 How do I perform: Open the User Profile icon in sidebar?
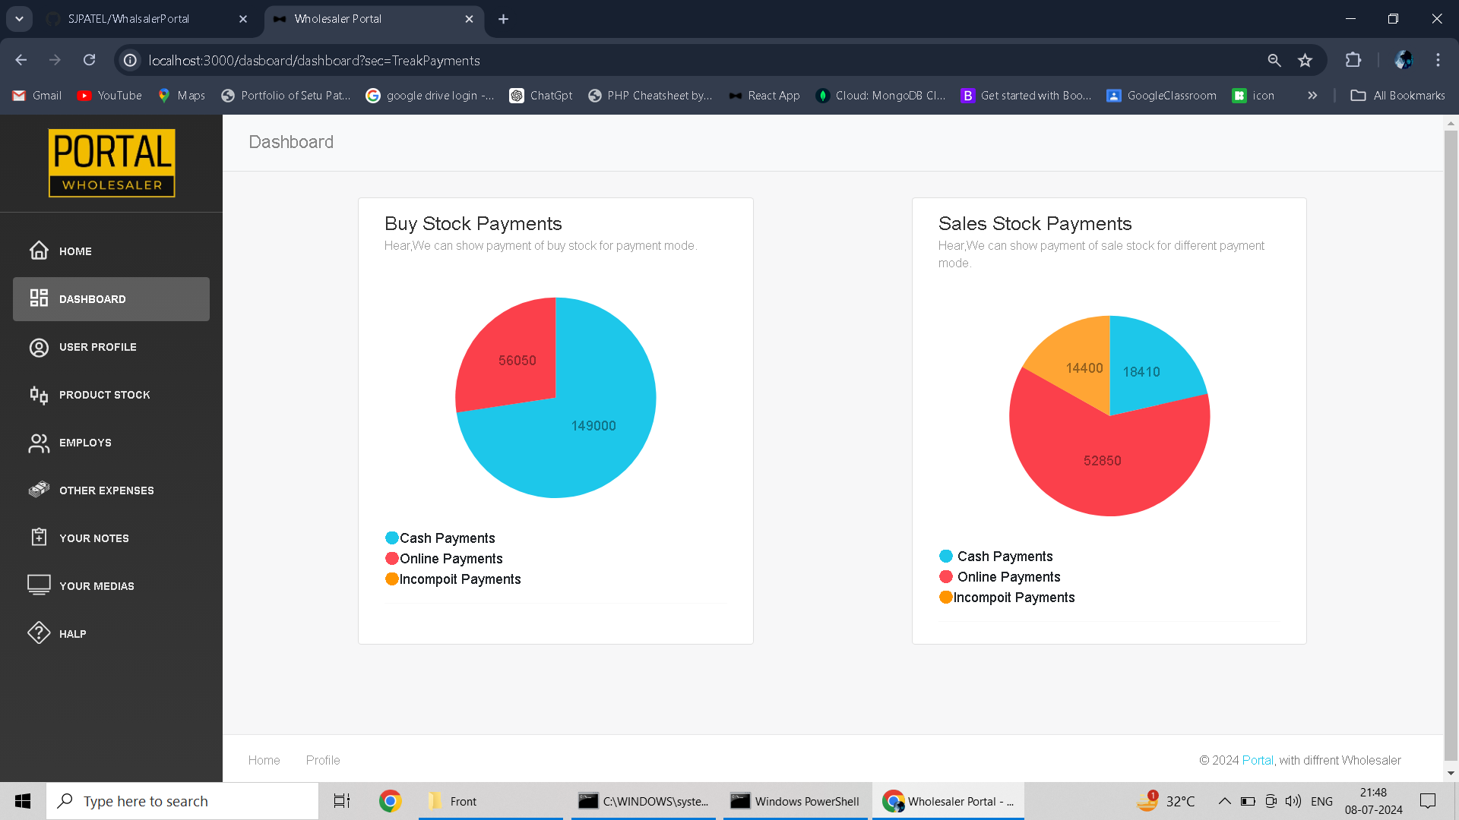click(39, 347)
